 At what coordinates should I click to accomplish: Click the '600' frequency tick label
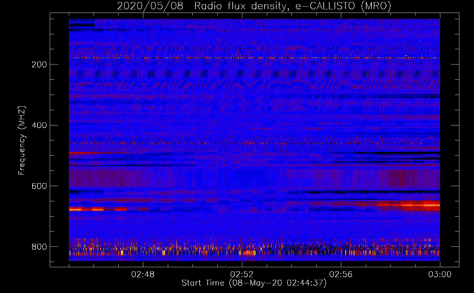click(x=39, y=186)
